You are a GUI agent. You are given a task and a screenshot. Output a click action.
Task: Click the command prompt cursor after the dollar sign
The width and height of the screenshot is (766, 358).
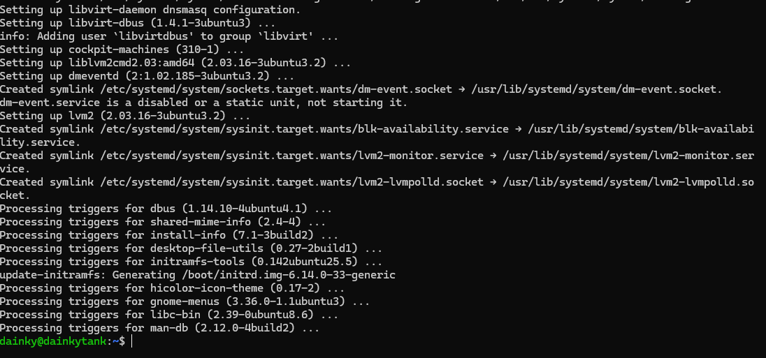click(131, 341)
